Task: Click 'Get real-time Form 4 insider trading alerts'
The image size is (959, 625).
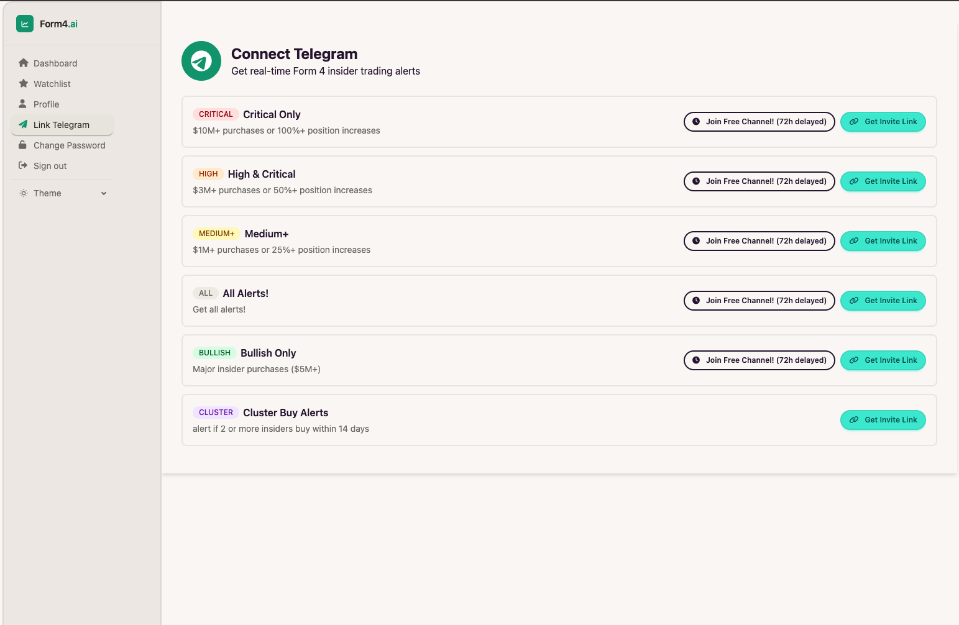Action: 326,71
